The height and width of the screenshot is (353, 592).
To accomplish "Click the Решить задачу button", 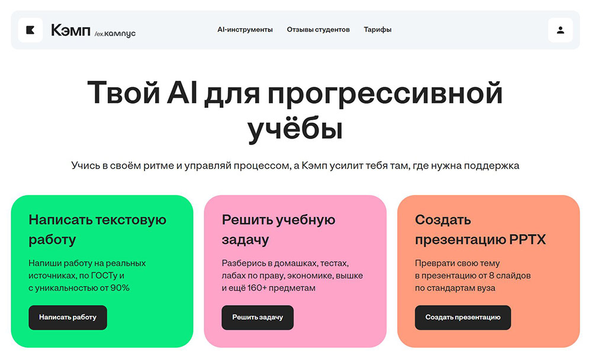I will click(258, 317).
